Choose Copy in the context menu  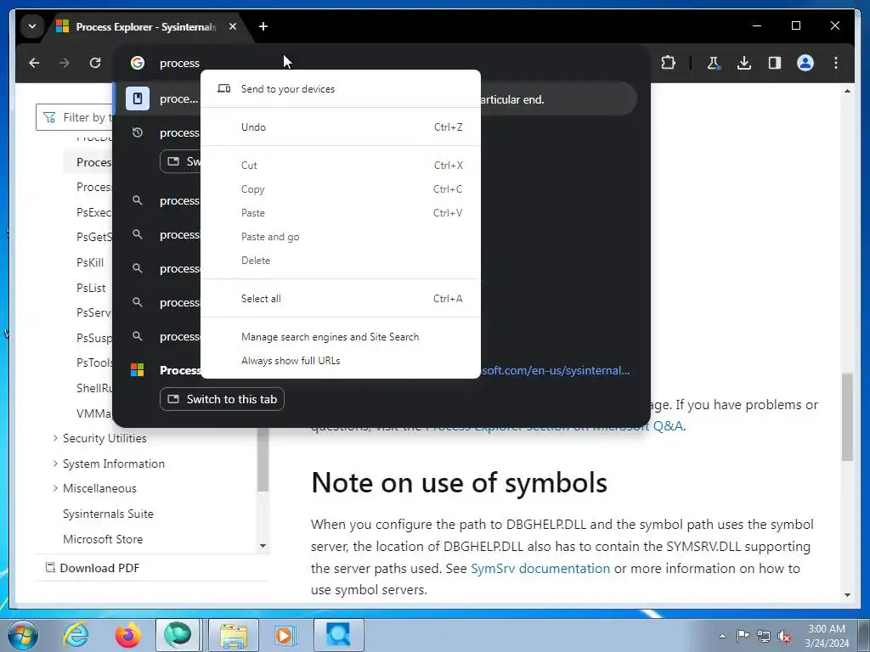[x=340, y=189]
